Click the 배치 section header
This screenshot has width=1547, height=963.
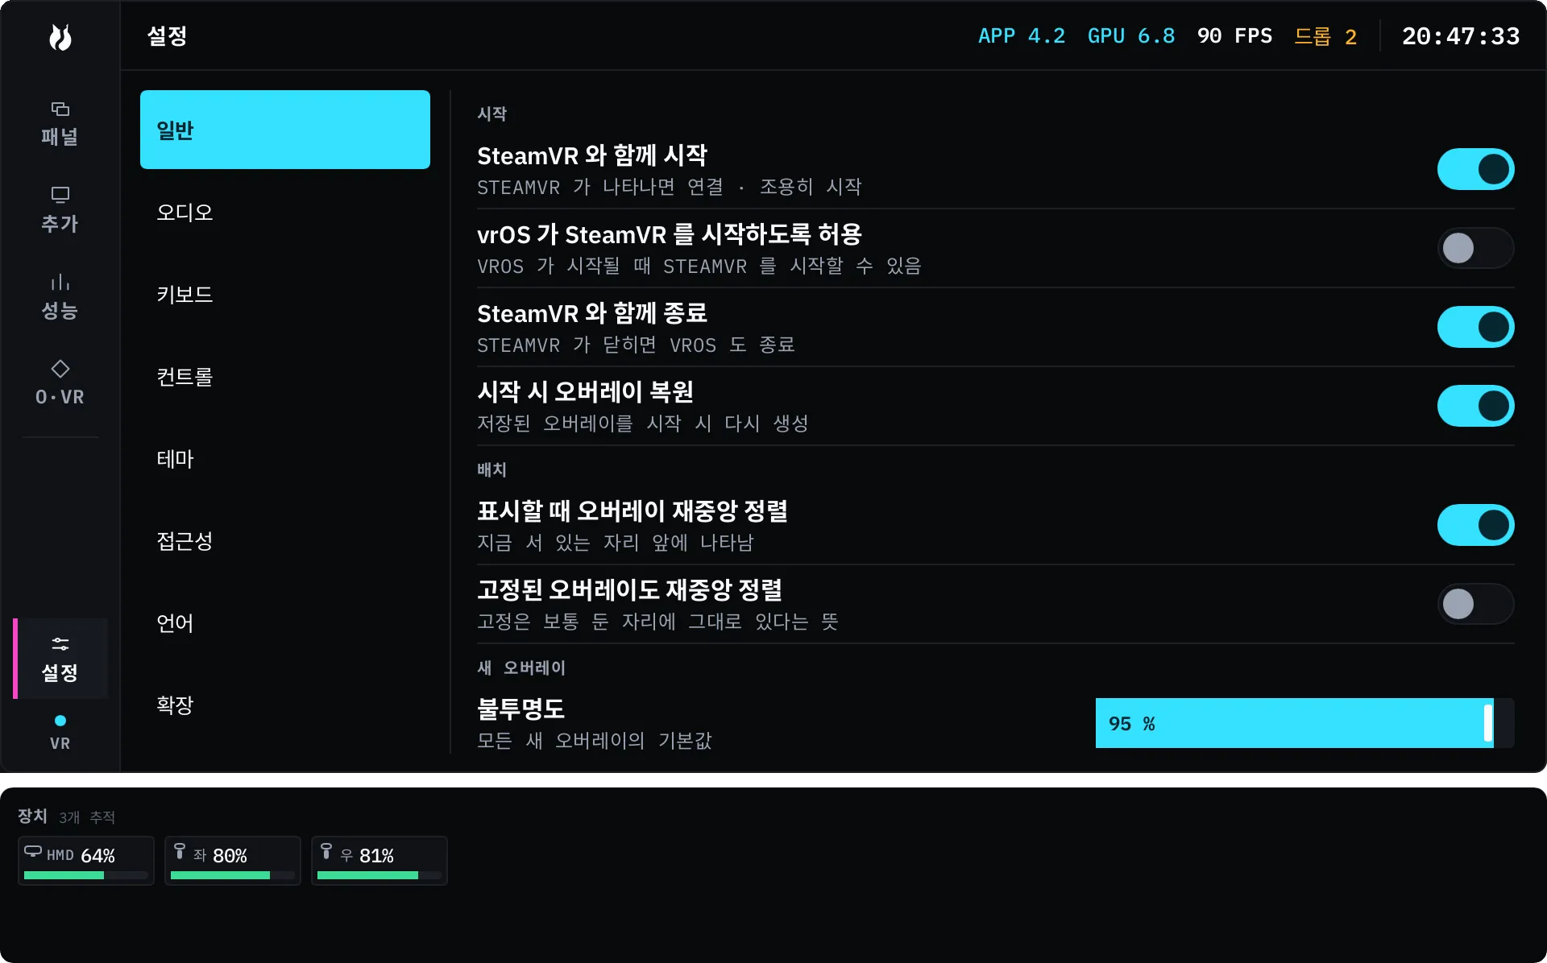[x=491, y=469]
